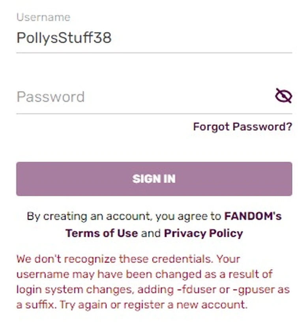Enable password masking via the eye toggle
Image resolution: width=298 pixels, height=336 pixels.
(284, 95)
